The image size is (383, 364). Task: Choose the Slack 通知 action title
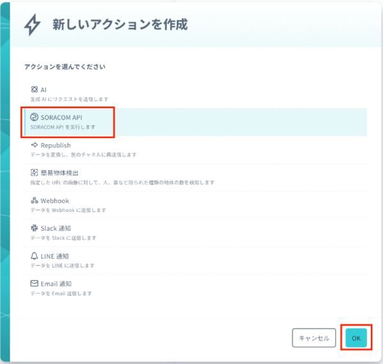(x=56, y=229)
